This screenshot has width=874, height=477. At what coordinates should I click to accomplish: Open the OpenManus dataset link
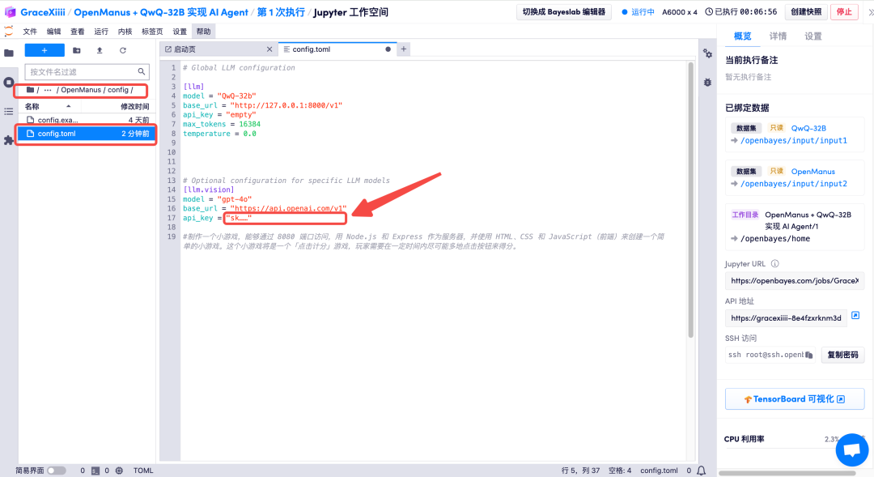[813, 171]
